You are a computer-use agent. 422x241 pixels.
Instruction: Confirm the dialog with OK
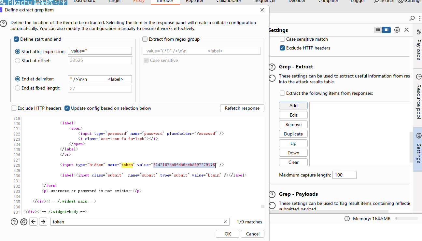click(x=228, y=234)
